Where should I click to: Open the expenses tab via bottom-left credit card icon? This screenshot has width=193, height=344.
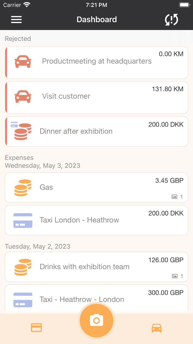pyautogui.click(x=36, y=327)
